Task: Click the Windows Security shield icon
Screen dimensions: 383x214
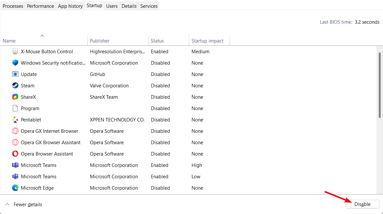Action: click(x=15, y=63)
